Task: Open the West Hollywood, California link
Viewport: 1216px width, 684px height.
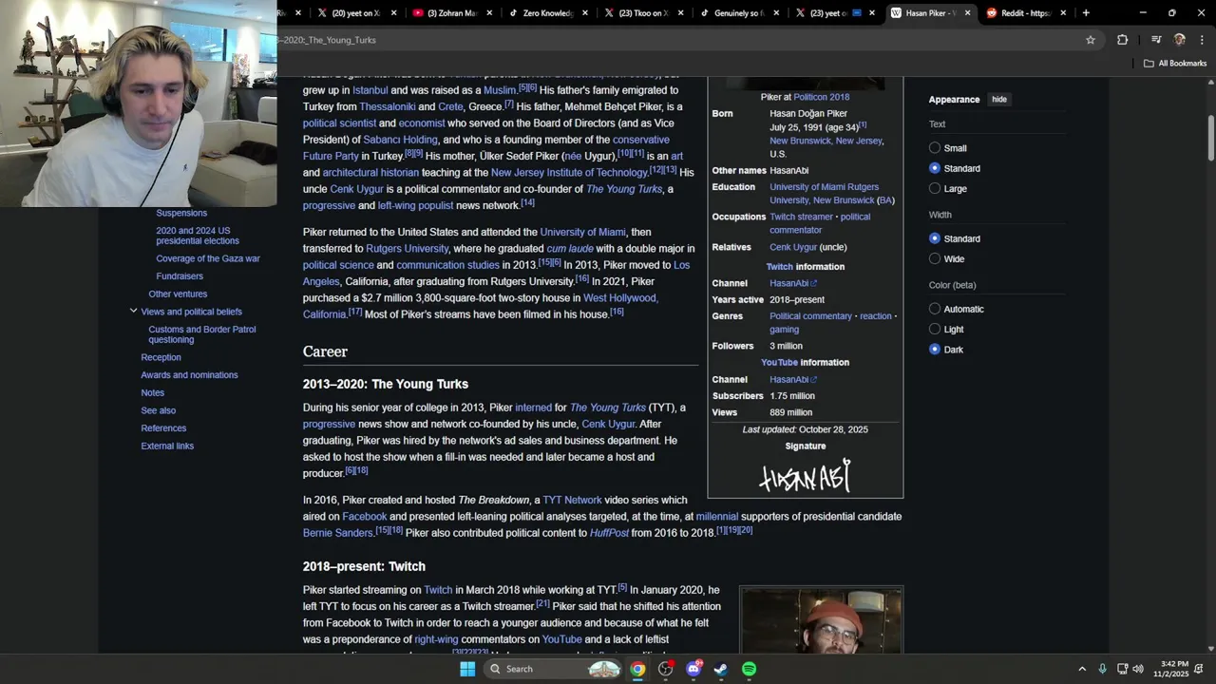Action: [480, 306]
